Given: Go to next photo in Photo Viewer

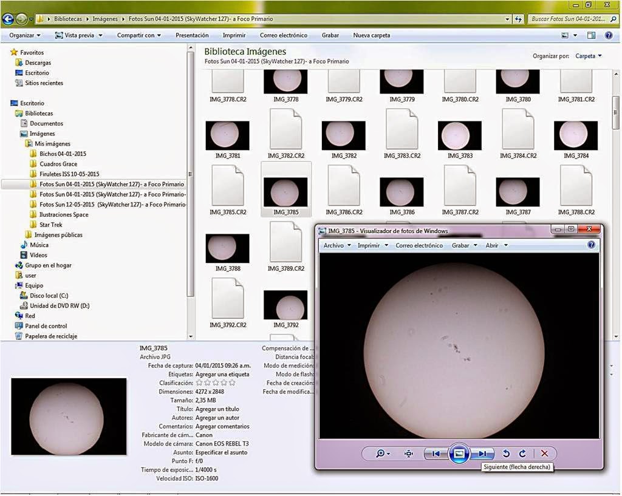Looking at the screenshot, I should pyautogui.click(x=483, y=454).
